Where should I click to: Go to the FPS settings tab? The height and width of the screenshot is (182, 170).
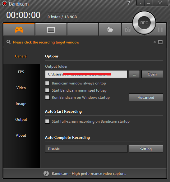(21, 72)
